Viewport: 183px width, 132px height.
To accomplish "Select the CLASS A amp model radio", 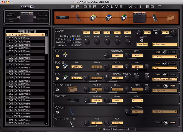I will click(x=65, y=39).
